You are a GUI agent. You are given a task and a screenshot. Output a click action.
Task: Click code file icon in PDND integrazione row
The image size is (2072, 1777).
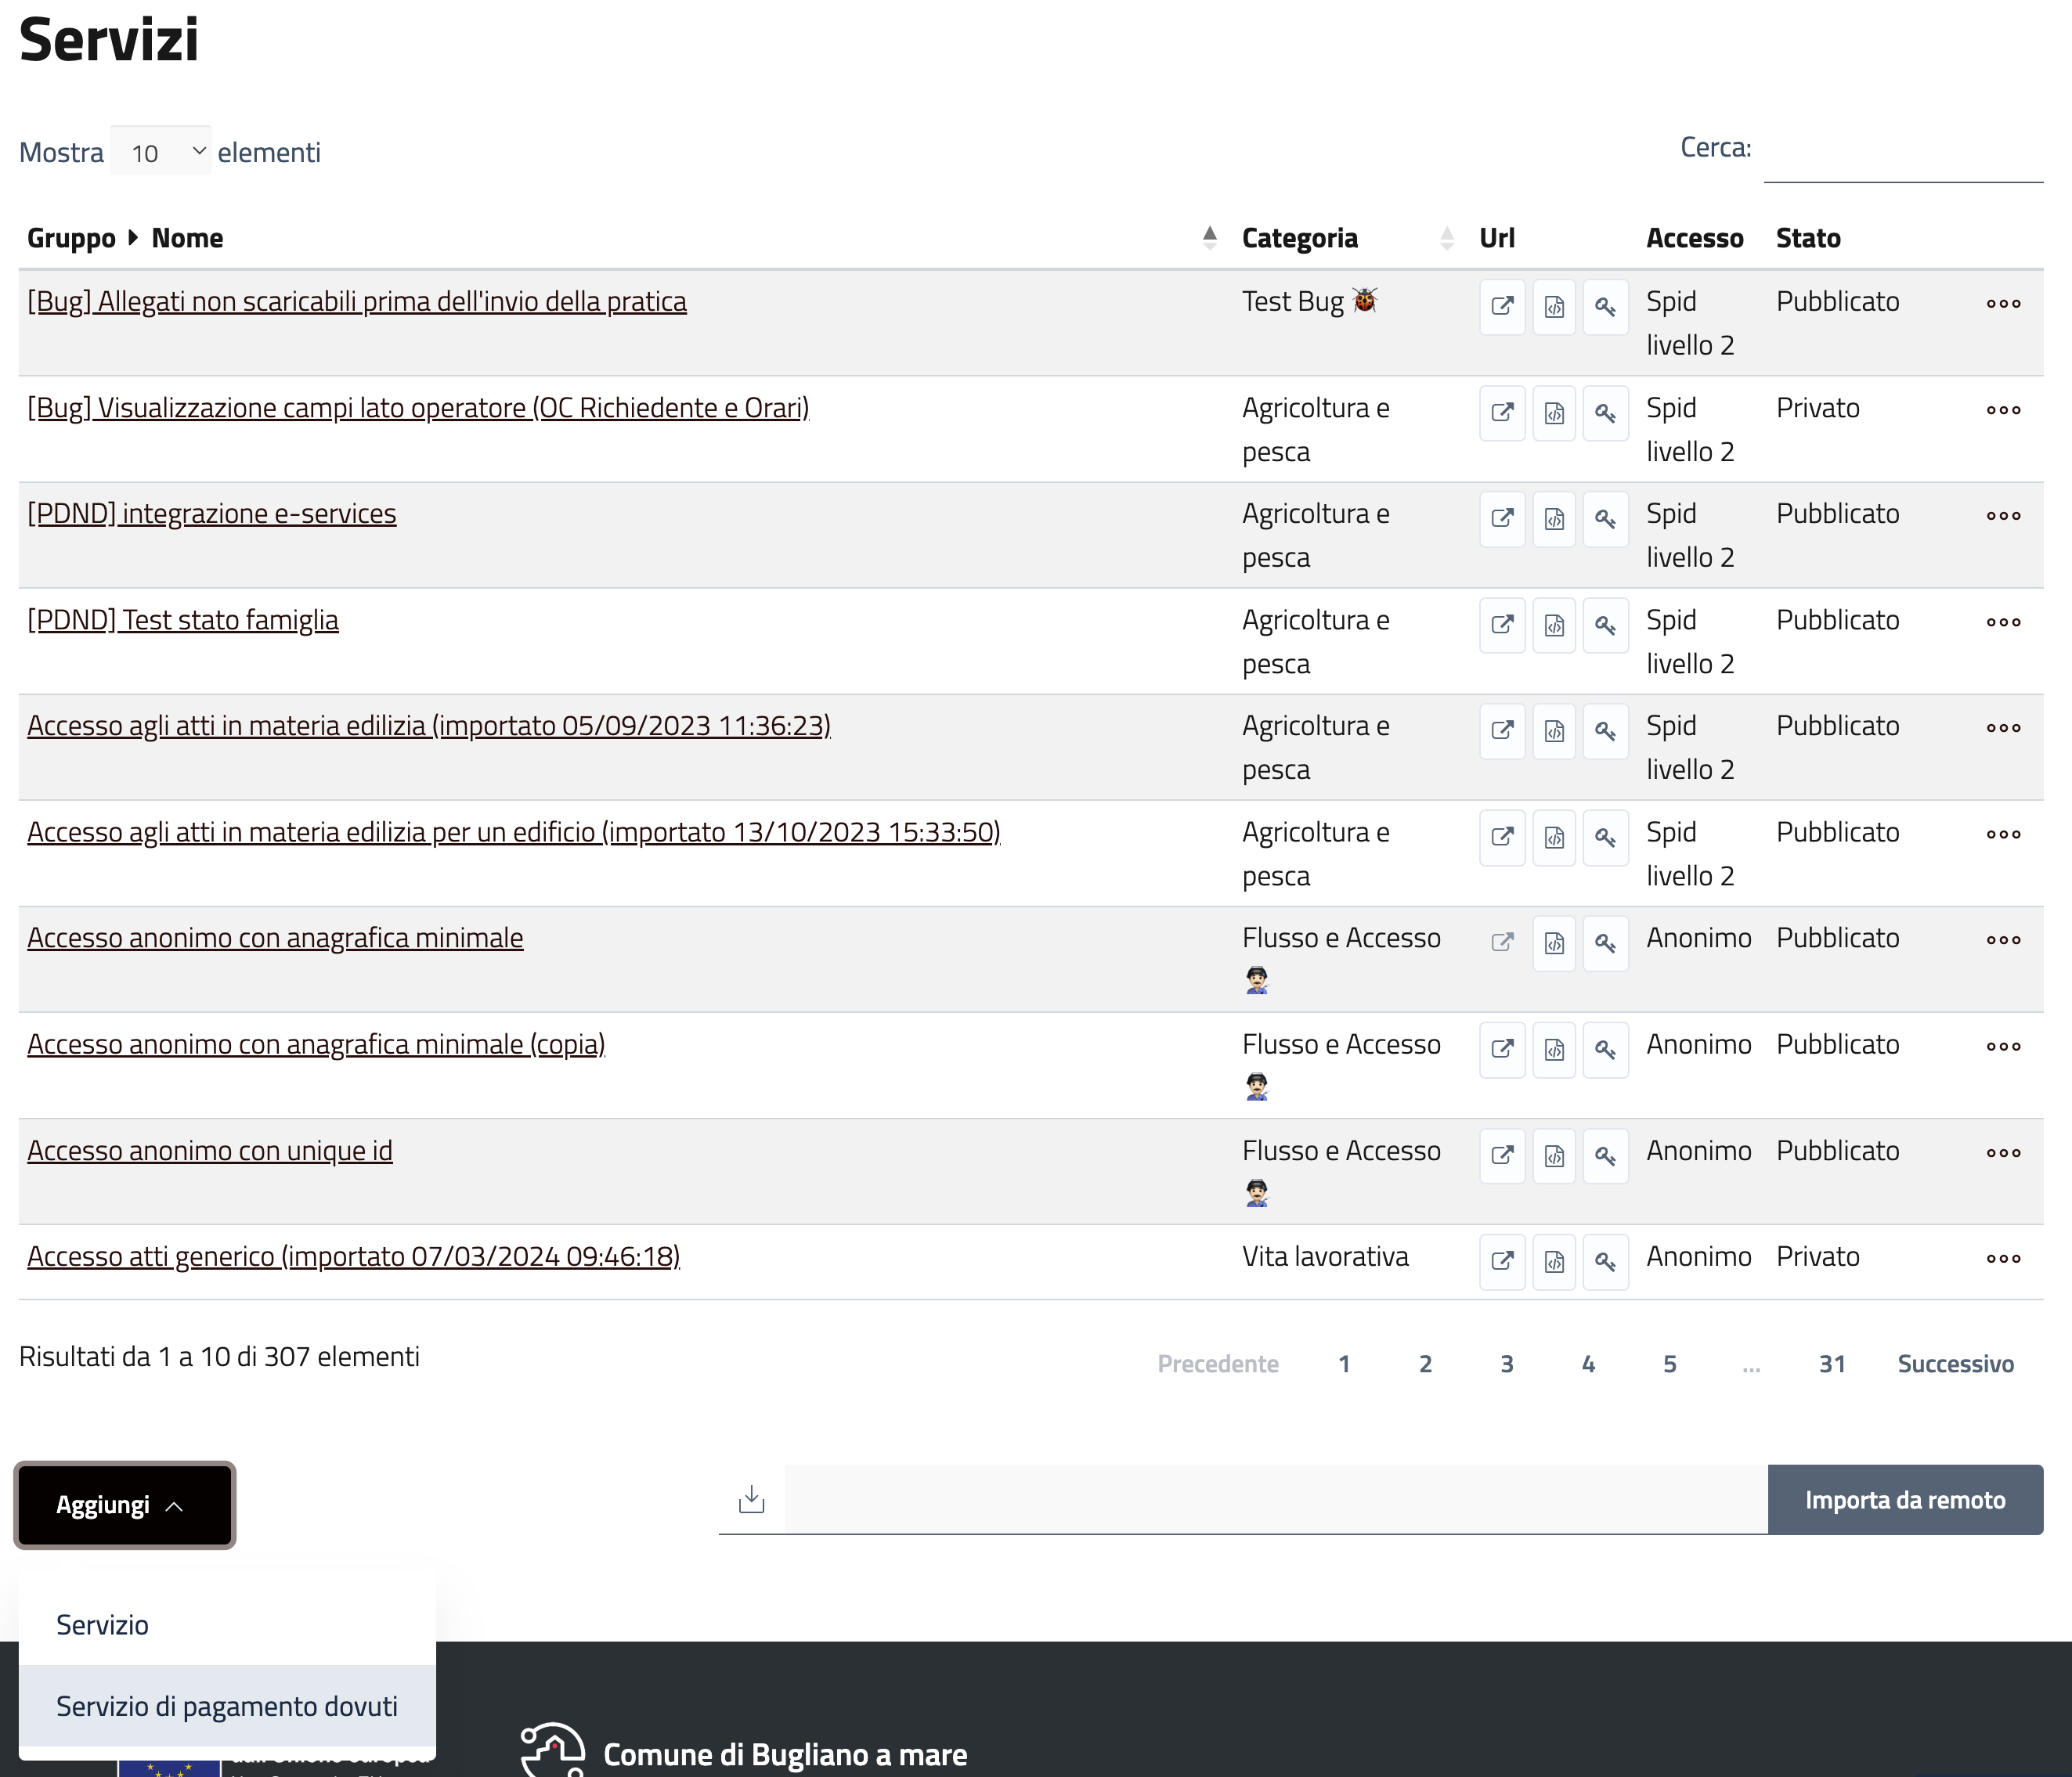1554,519
